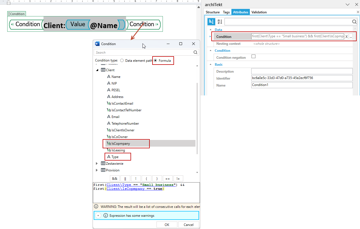Click the magnifier icon in the Condition dialog search
360x229 pixels.
click(x=196, y=52)
